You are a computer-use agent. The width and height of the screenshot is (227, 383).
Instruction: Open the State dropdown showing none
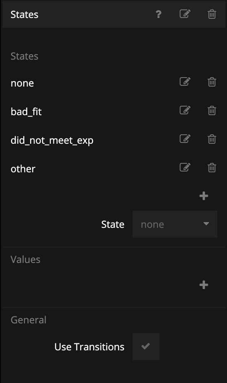(175, 224)
